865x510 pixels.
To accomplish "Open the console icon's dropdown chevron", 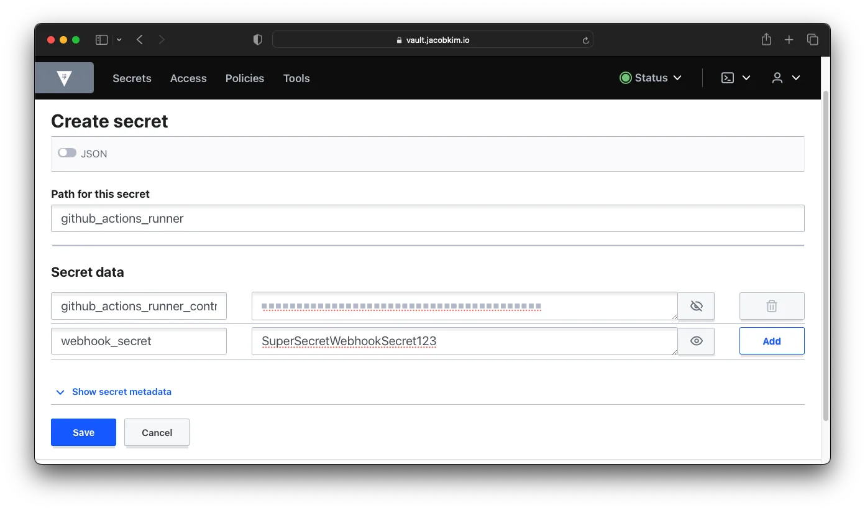I will 746,78.
